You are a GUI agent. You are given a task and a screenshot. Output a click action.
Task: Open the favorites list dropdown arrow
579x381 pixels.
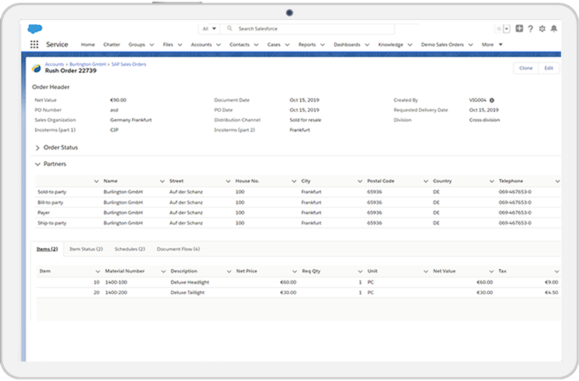(x=506, y=29)
